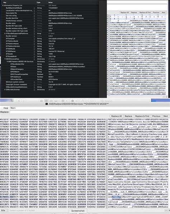Image resolution: width=170 pixels, height=214 pixels.
Task: Click the minus button at bottom right
Action: tap(166, 210)
